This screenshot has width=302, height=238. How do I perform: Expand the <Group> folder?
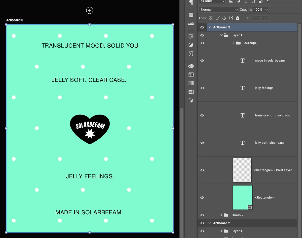pos(234,43)
